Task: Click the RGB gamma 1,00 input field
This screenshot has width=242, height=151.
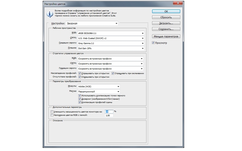Action: (x=109, y=115)
